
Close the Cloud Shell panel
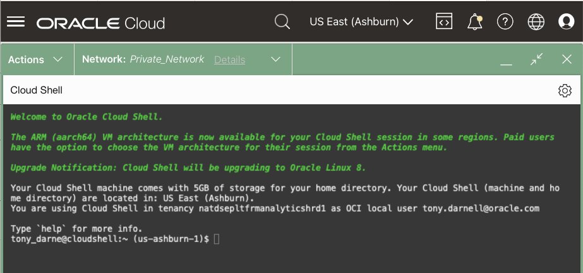(x=567, y=59)
